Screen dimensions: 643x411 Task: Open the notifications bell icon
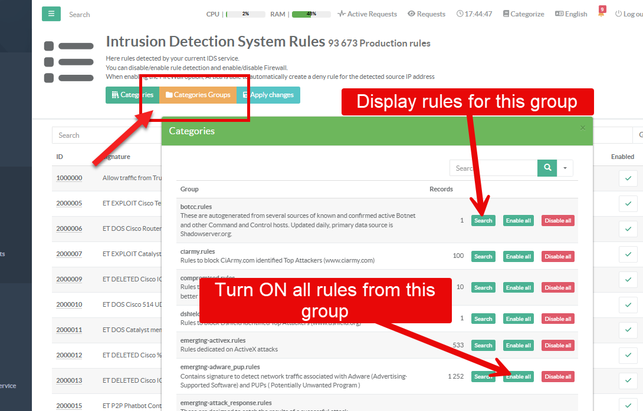click(x=602, y=14)
